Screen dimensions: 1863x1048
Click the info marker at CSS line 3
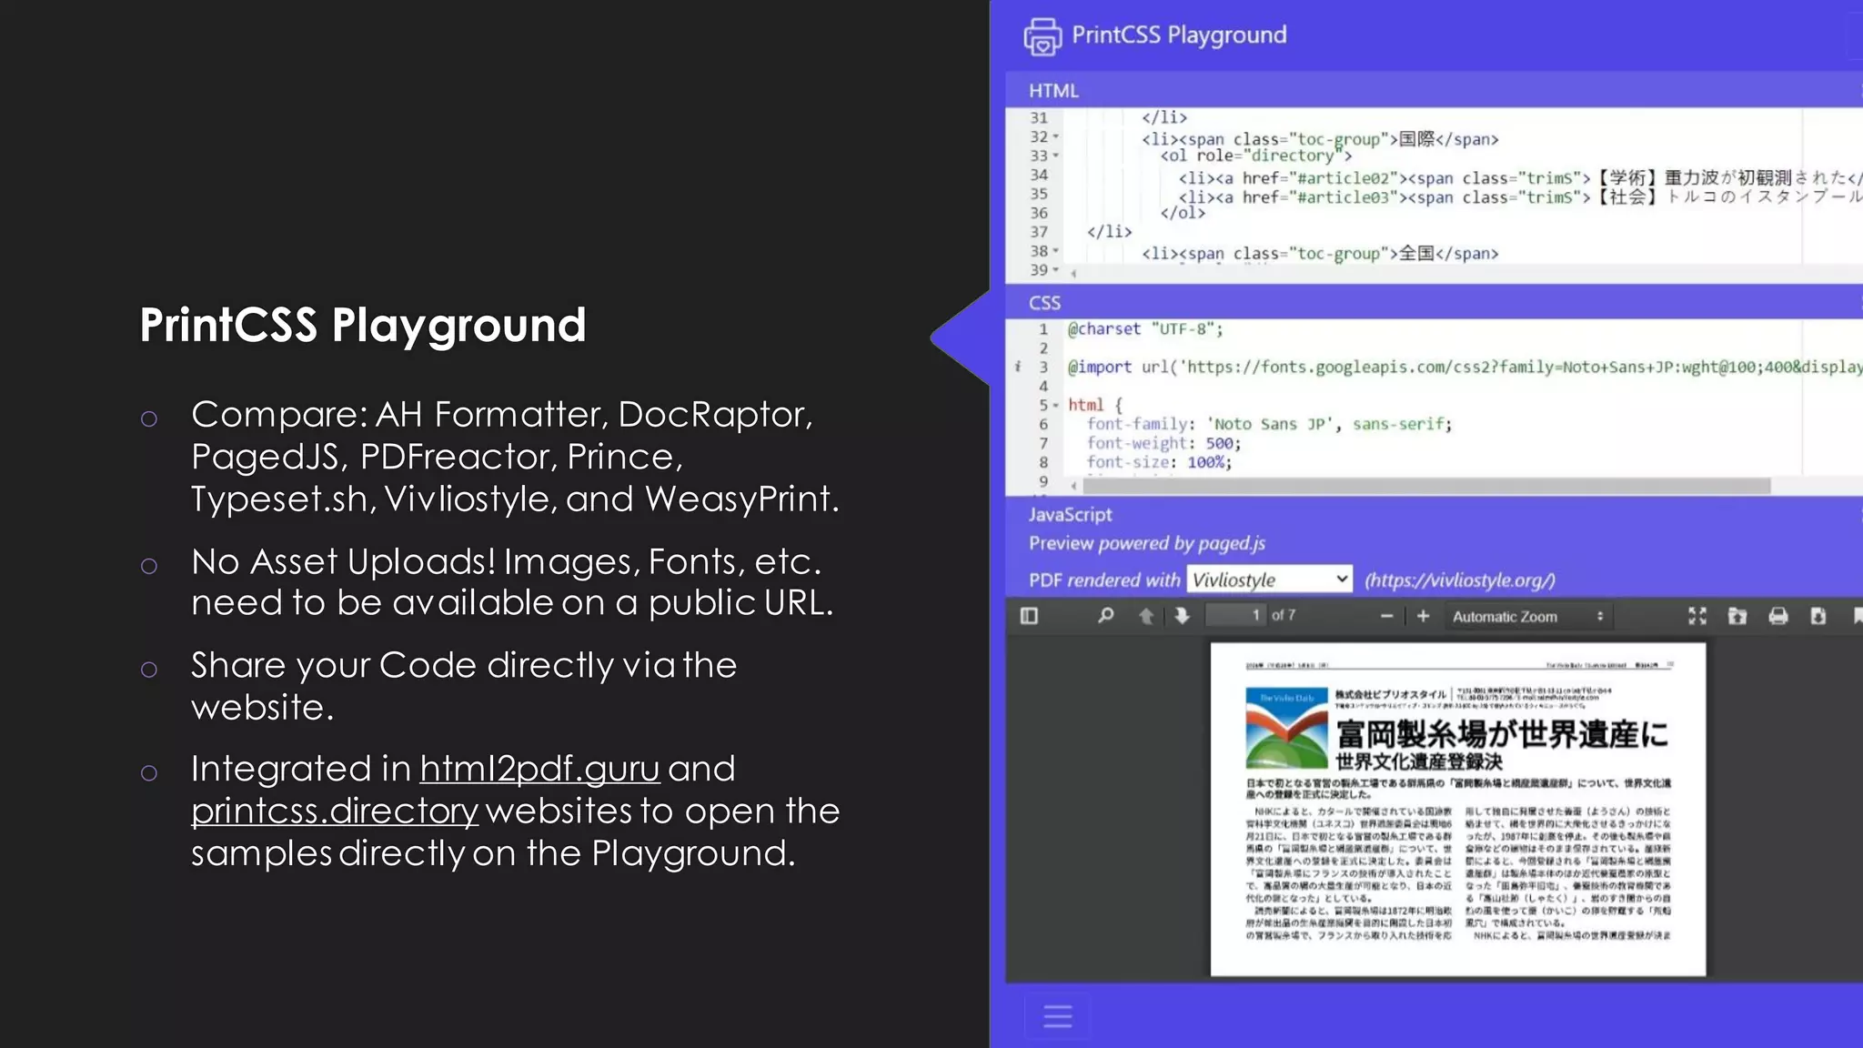click(x=1017, y=367)
